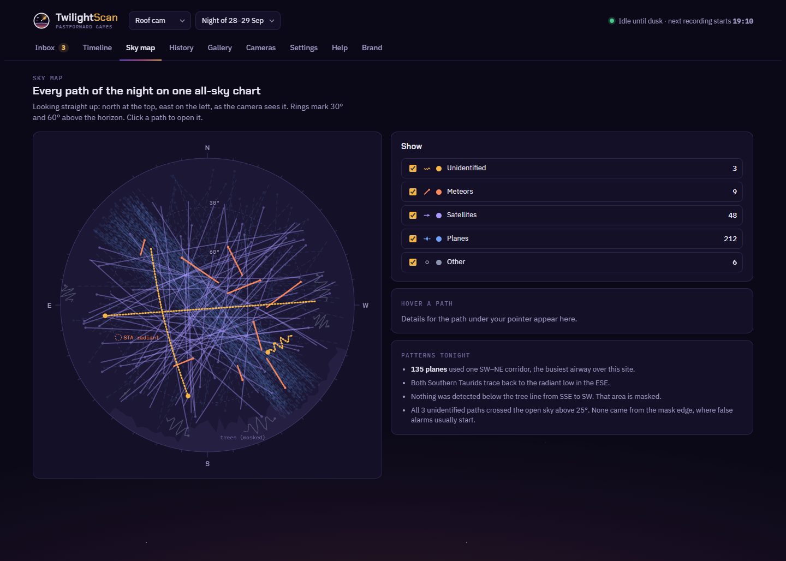Image resolution: width=786 pixels, height=561 pixels.
Task: Click the Other hollow circle icon
Action: pyautogui.click(x=427, y=262)
